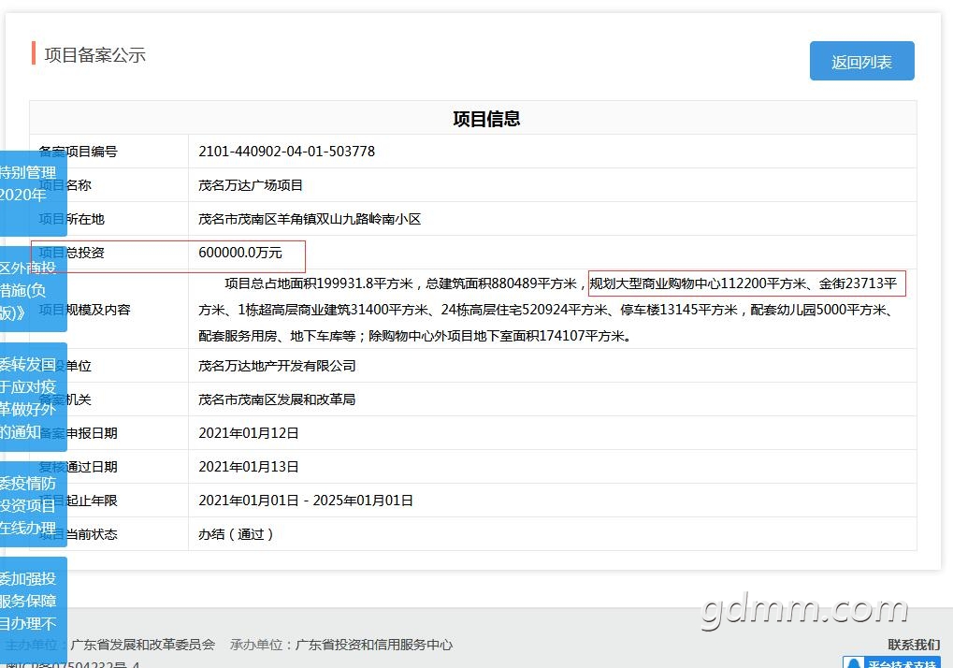Select application date 2021年01月12日
Image resolution: width=953 pixels, height=668 pixels.
(x=249, y=433)
